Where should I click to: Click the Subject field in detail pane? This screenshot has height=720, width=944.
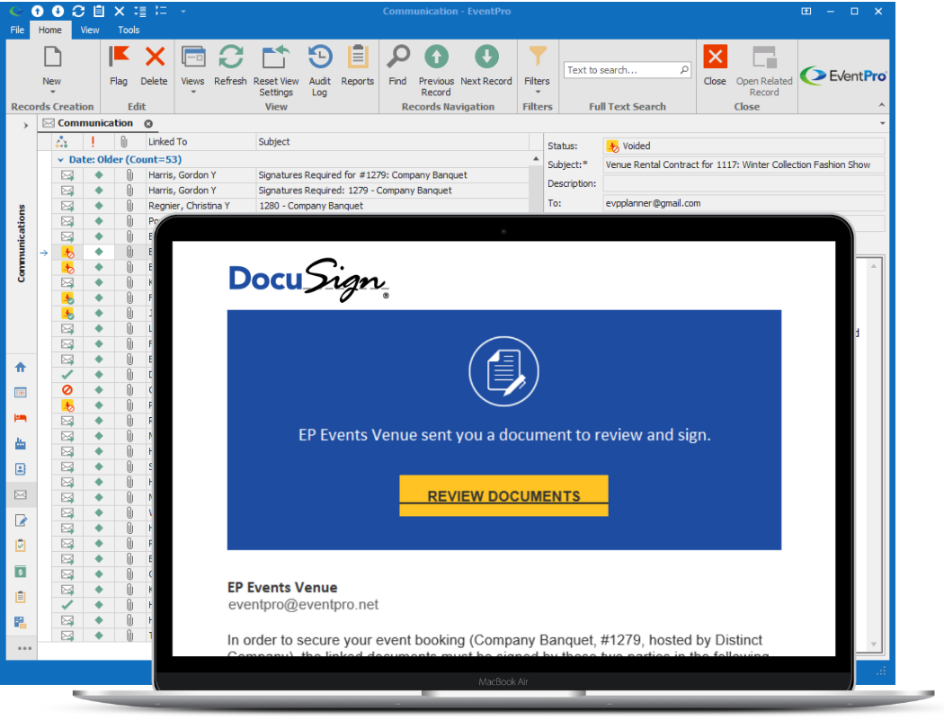pyautogui.click(x=744, y=164)
